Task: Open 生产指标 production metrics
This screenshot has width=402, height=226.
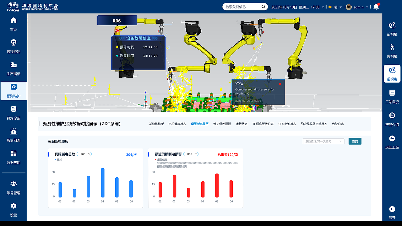Action: (x=14, y=68)
